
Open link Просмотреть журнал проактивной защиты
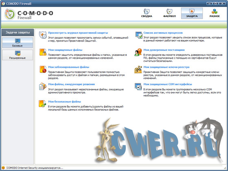[x=78, y=33]
